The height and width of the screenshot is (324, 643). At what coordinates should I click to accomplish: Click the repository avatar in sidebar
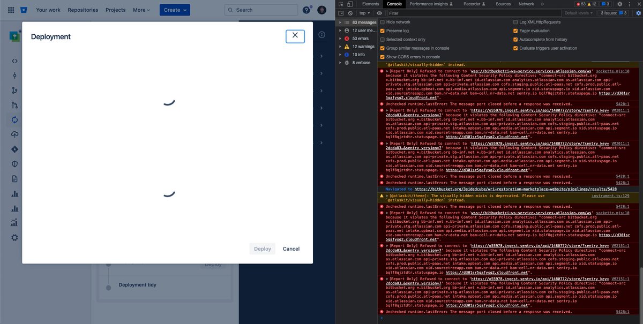(14, 36)
